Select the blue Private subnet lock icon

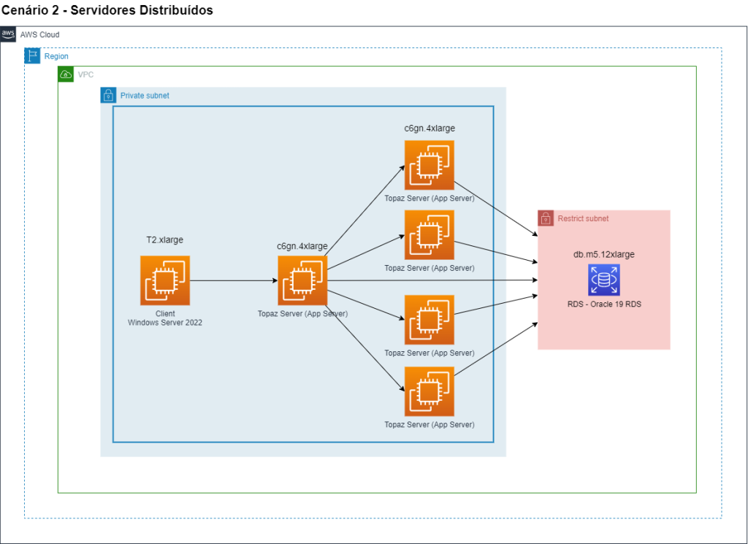(x=108, y=95)
